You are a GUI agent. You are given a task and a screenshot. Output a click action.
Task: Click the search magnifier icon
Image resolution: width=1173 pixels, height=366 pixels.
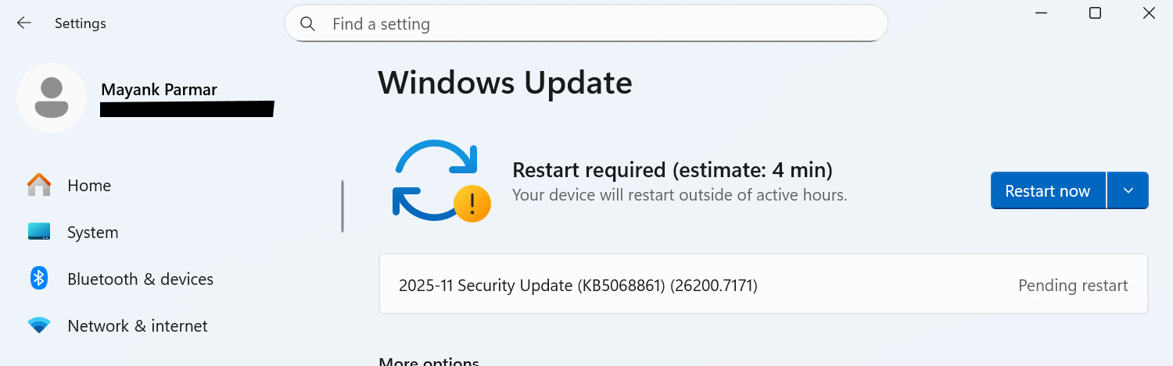[x=307, y=24]
